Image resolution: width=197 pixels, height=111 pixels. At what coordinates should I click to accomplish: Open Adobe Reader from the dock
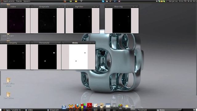coord(90,105)
